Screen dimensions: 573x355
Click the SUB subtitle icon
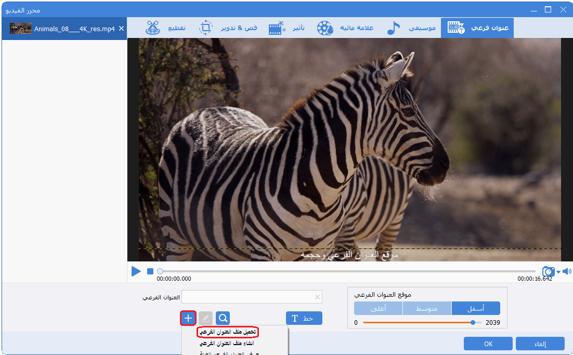(x=455, y=28)
